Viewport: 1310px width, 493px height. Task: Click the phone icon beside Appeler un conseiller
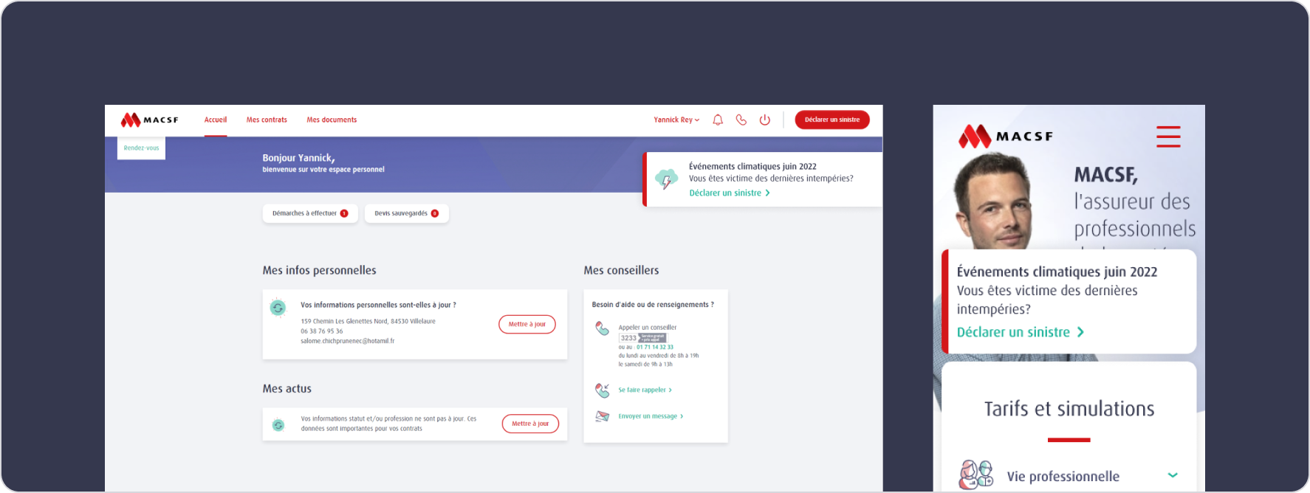point(603,328)
